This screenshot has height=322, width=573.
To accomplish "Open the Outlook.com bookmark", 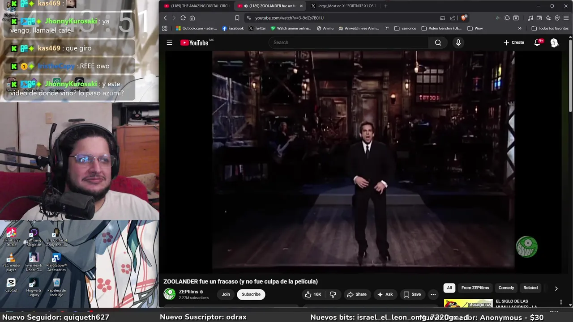I will (196, 28).
